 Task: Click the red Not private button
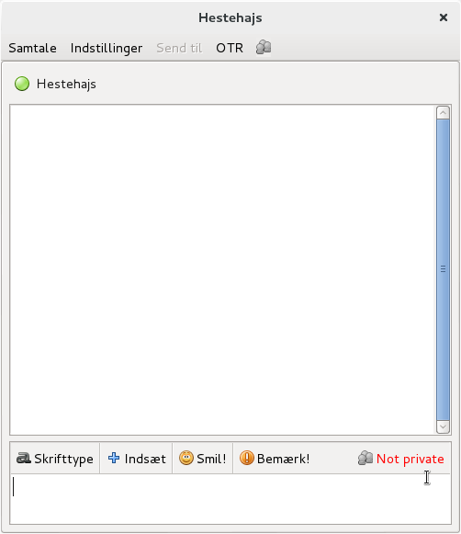click(401, 459)
